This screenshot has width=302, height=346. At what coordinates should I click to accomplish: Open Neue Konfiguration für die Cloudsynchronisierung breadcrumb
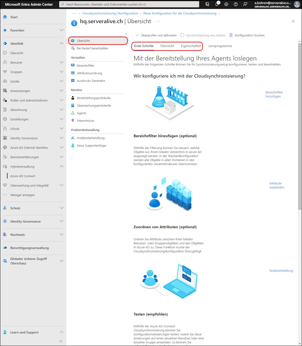pyautogui.click(x=180, y=13)
